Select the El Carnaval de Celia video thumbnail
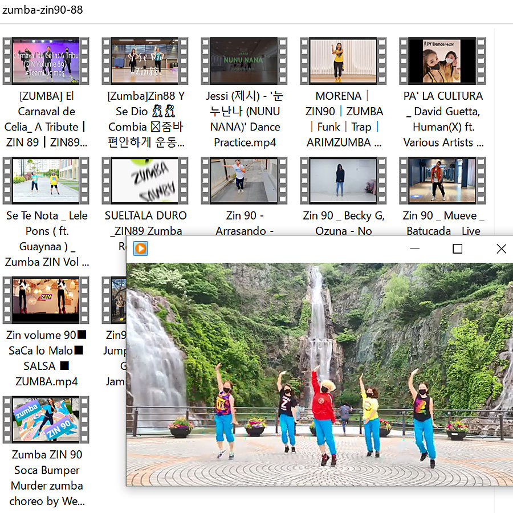The image size is (513, 513). tap(46, 61)
